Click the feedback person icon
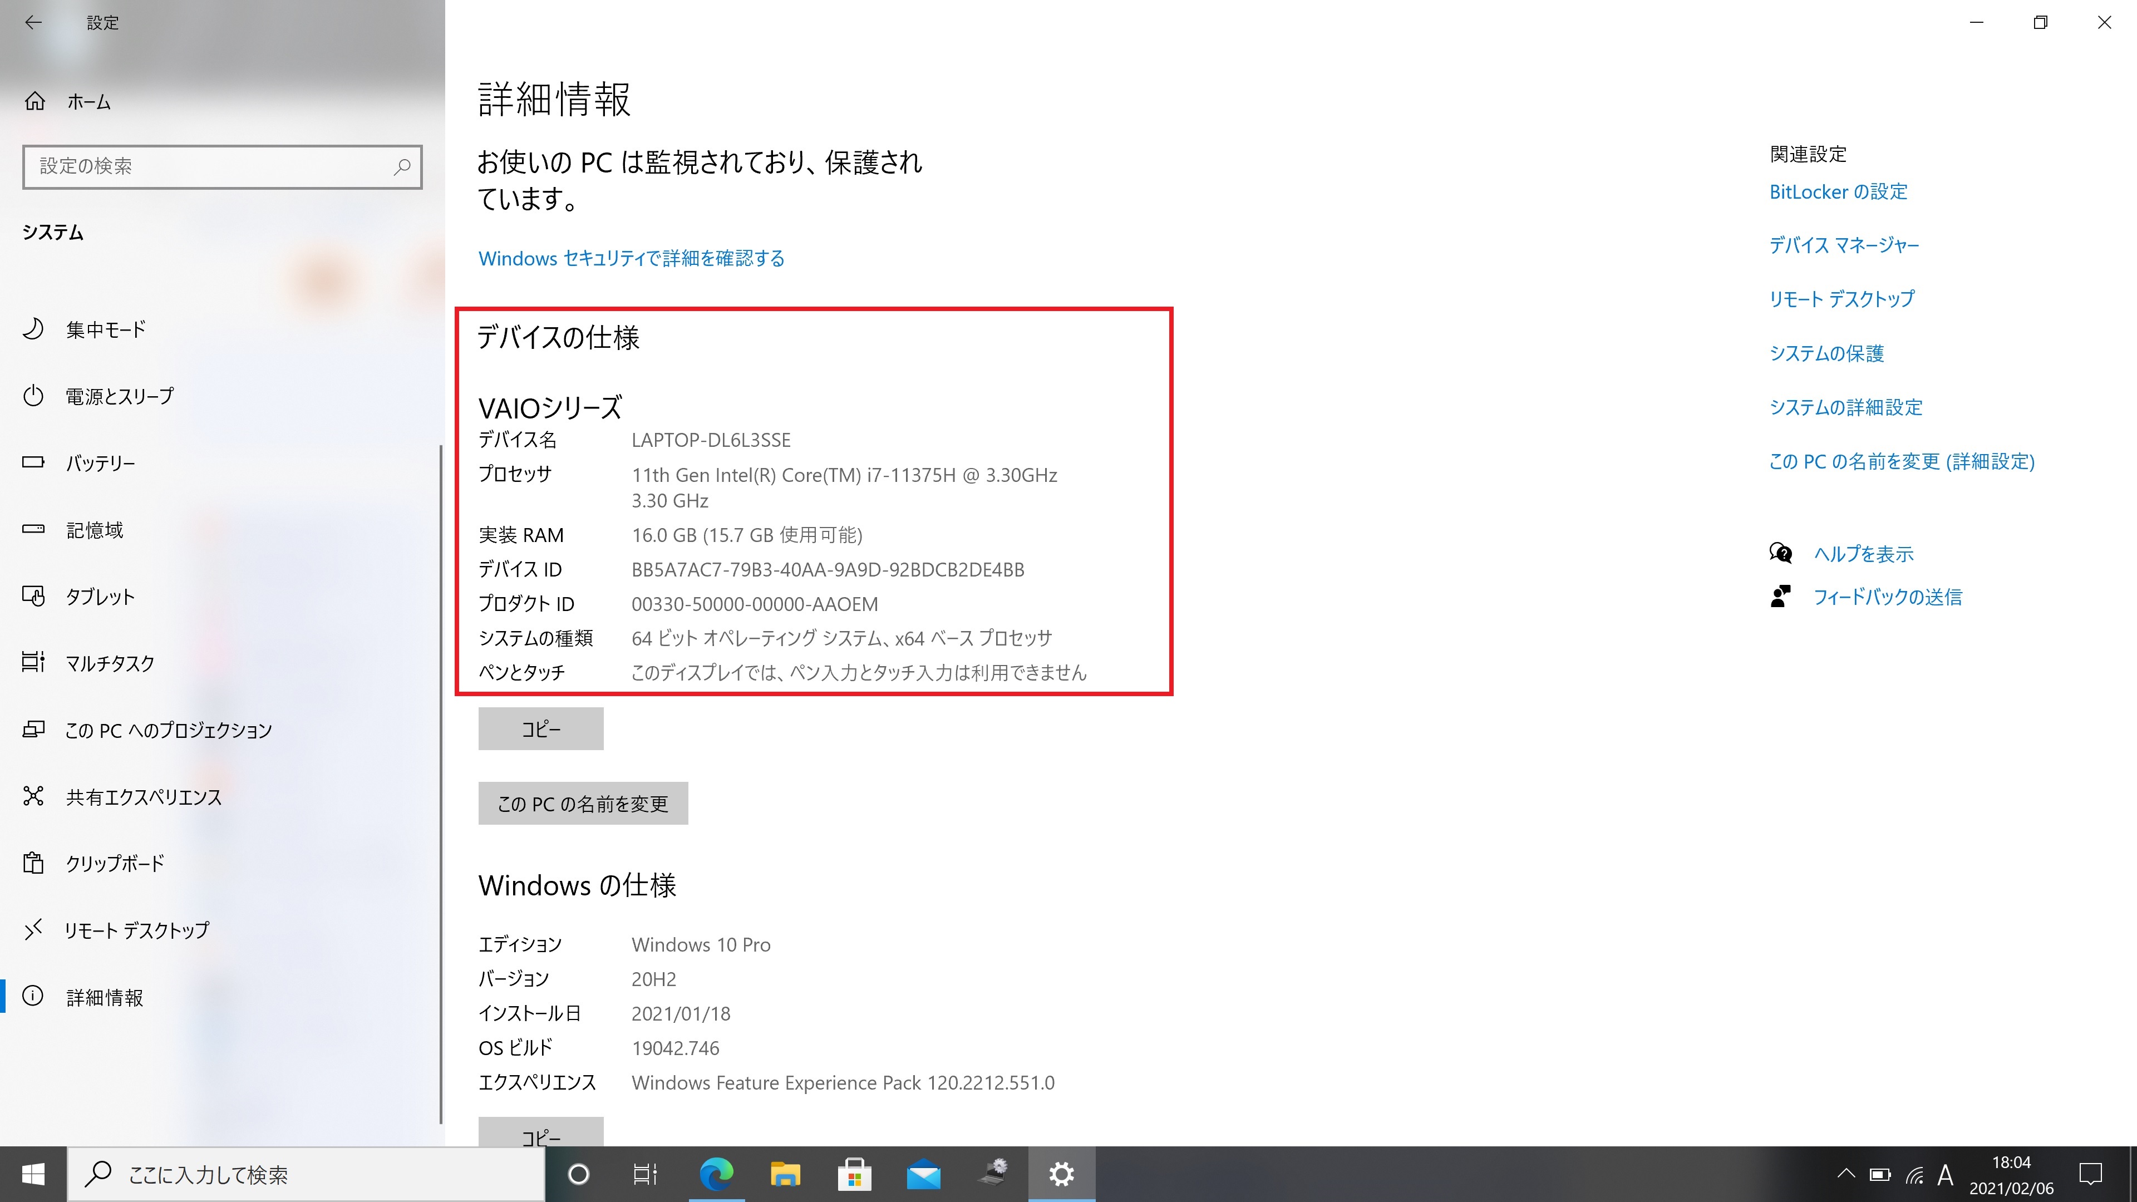The height and width of the screenshot is (1202, 2137). (1780, 597)
